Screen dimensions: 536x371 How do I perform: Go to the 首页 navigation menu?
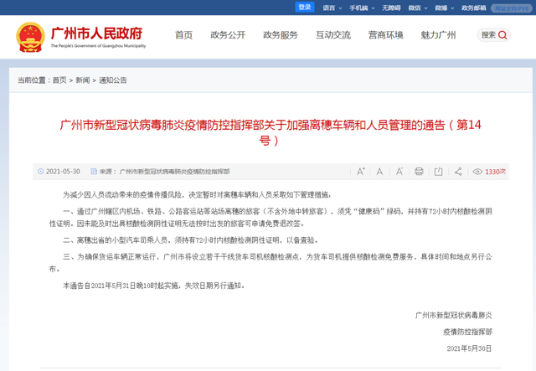pyautogui.click(x=184, y=35)
